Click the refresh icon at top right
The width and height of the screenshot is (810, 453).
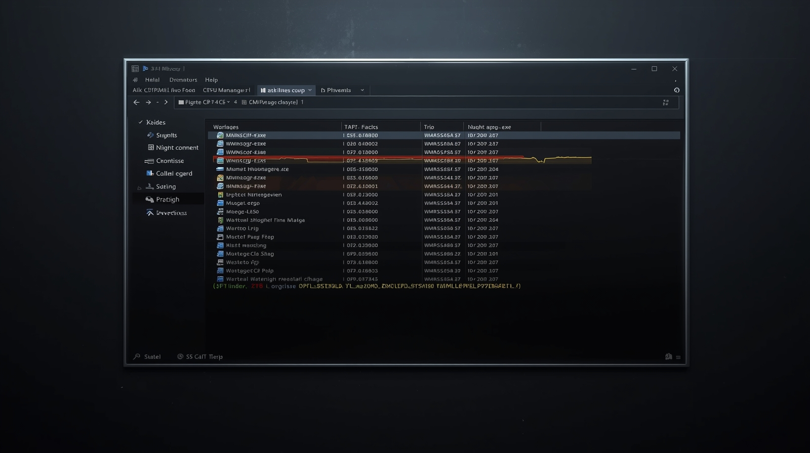pos(676,90)
